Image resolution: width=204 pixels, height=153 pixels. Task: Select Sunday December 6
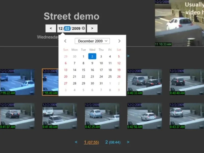click(66, 63)
